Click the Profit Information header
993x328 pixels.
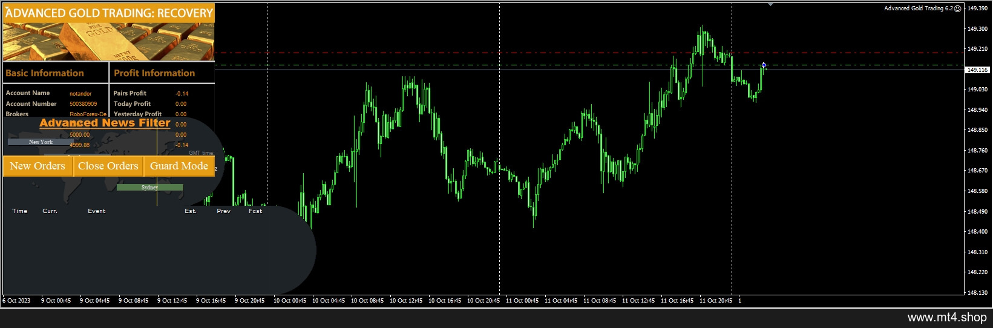click(x=154, y=73)
